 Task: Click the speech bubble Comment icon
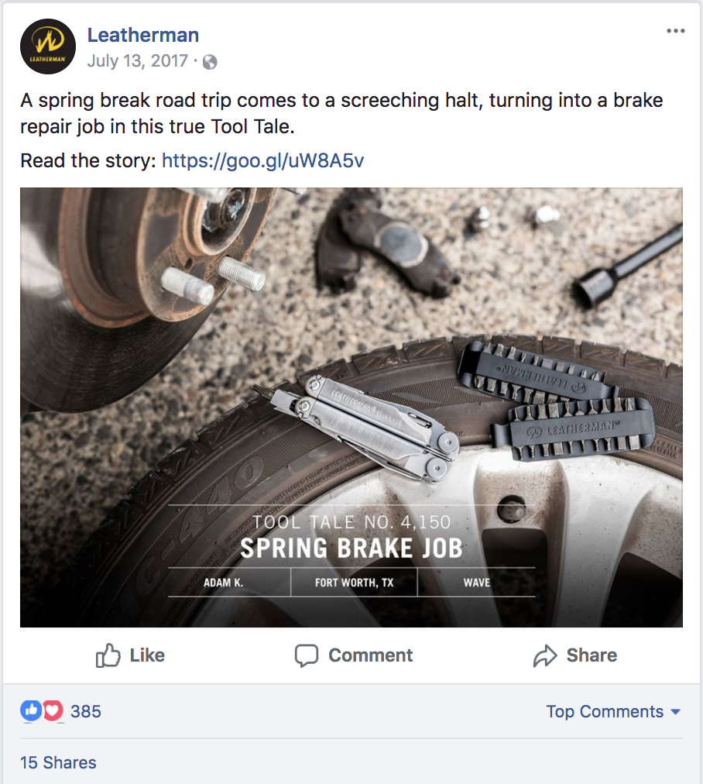(307, 655)
